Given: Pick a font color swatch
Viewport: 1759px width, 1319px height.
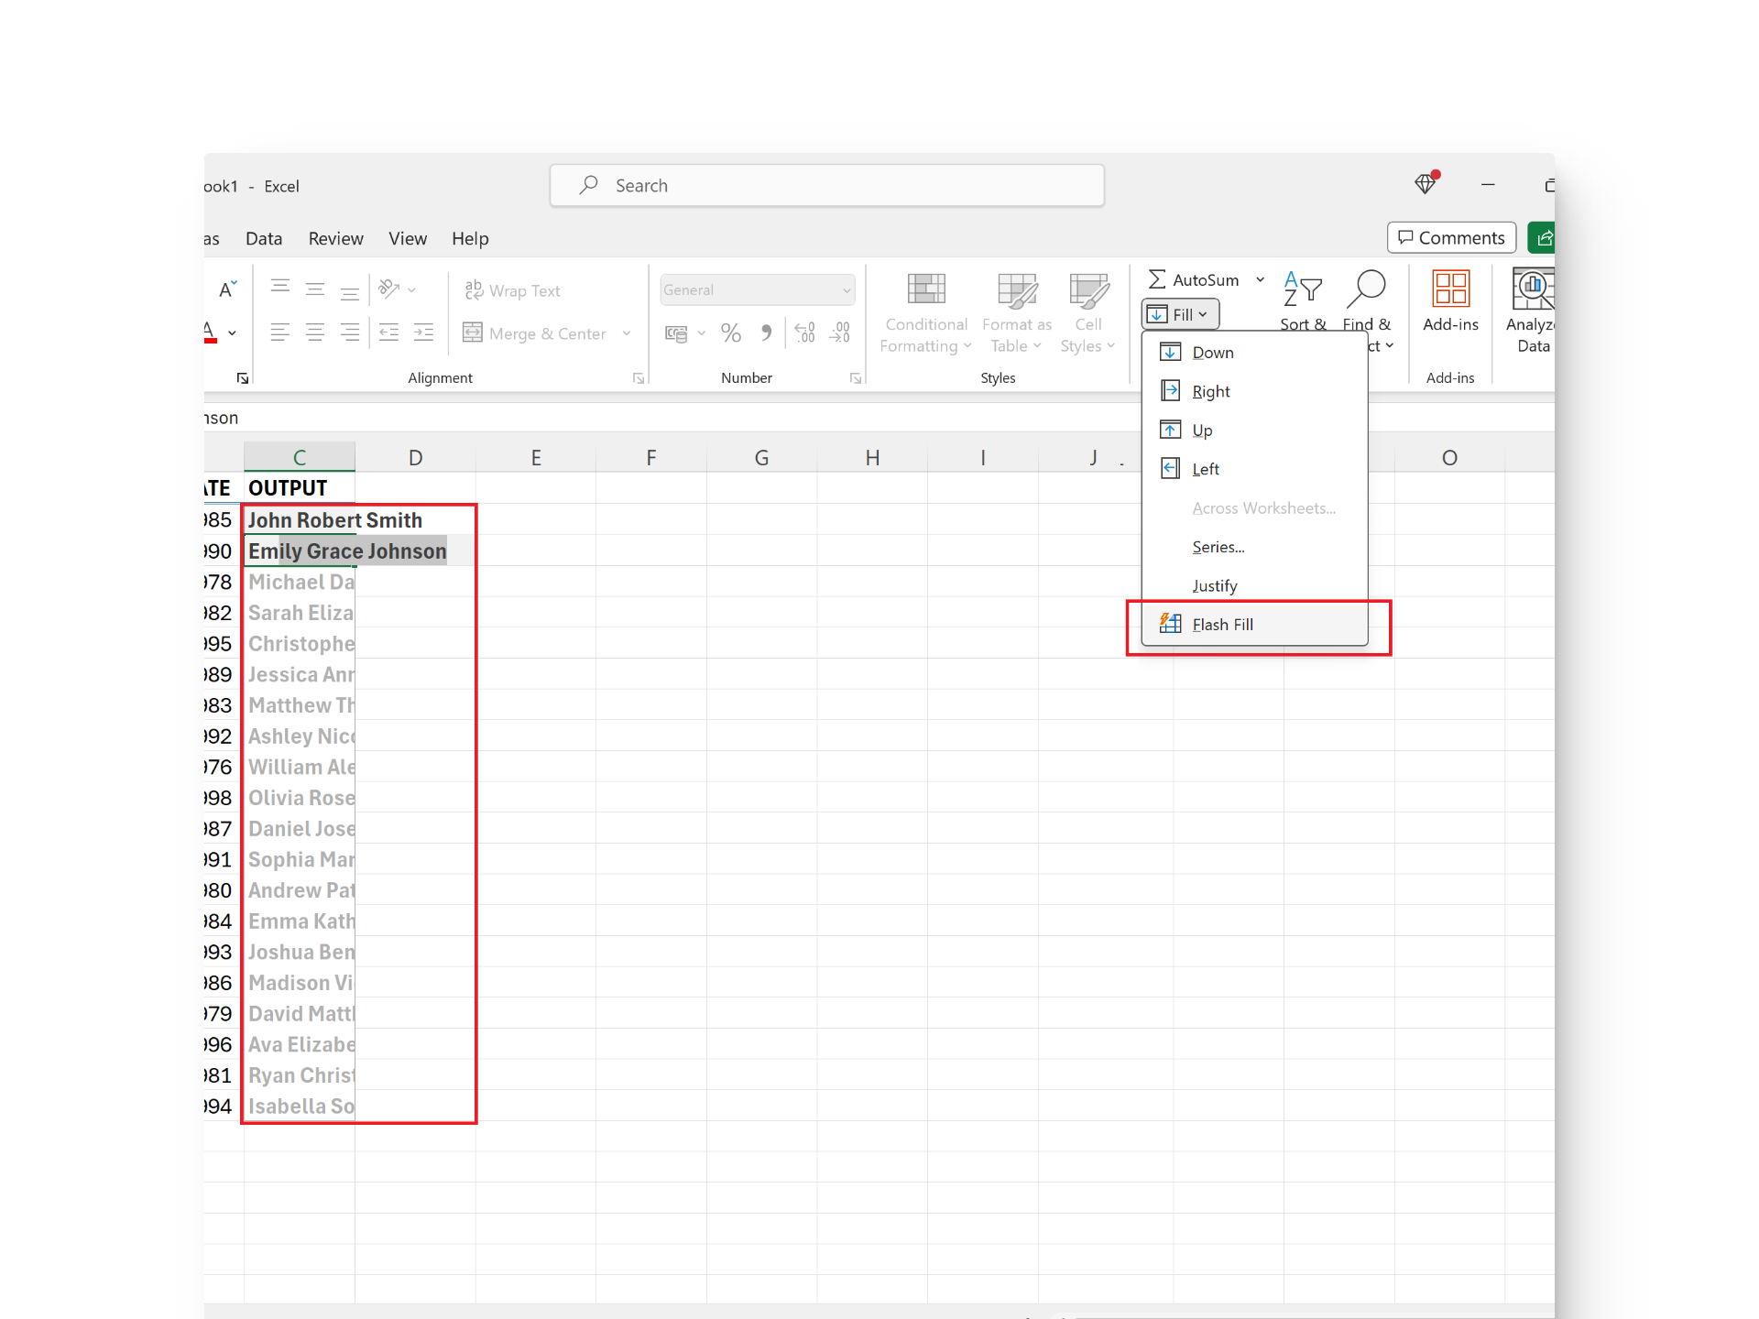Looking at the screenshot, I should tap(209, 332).
